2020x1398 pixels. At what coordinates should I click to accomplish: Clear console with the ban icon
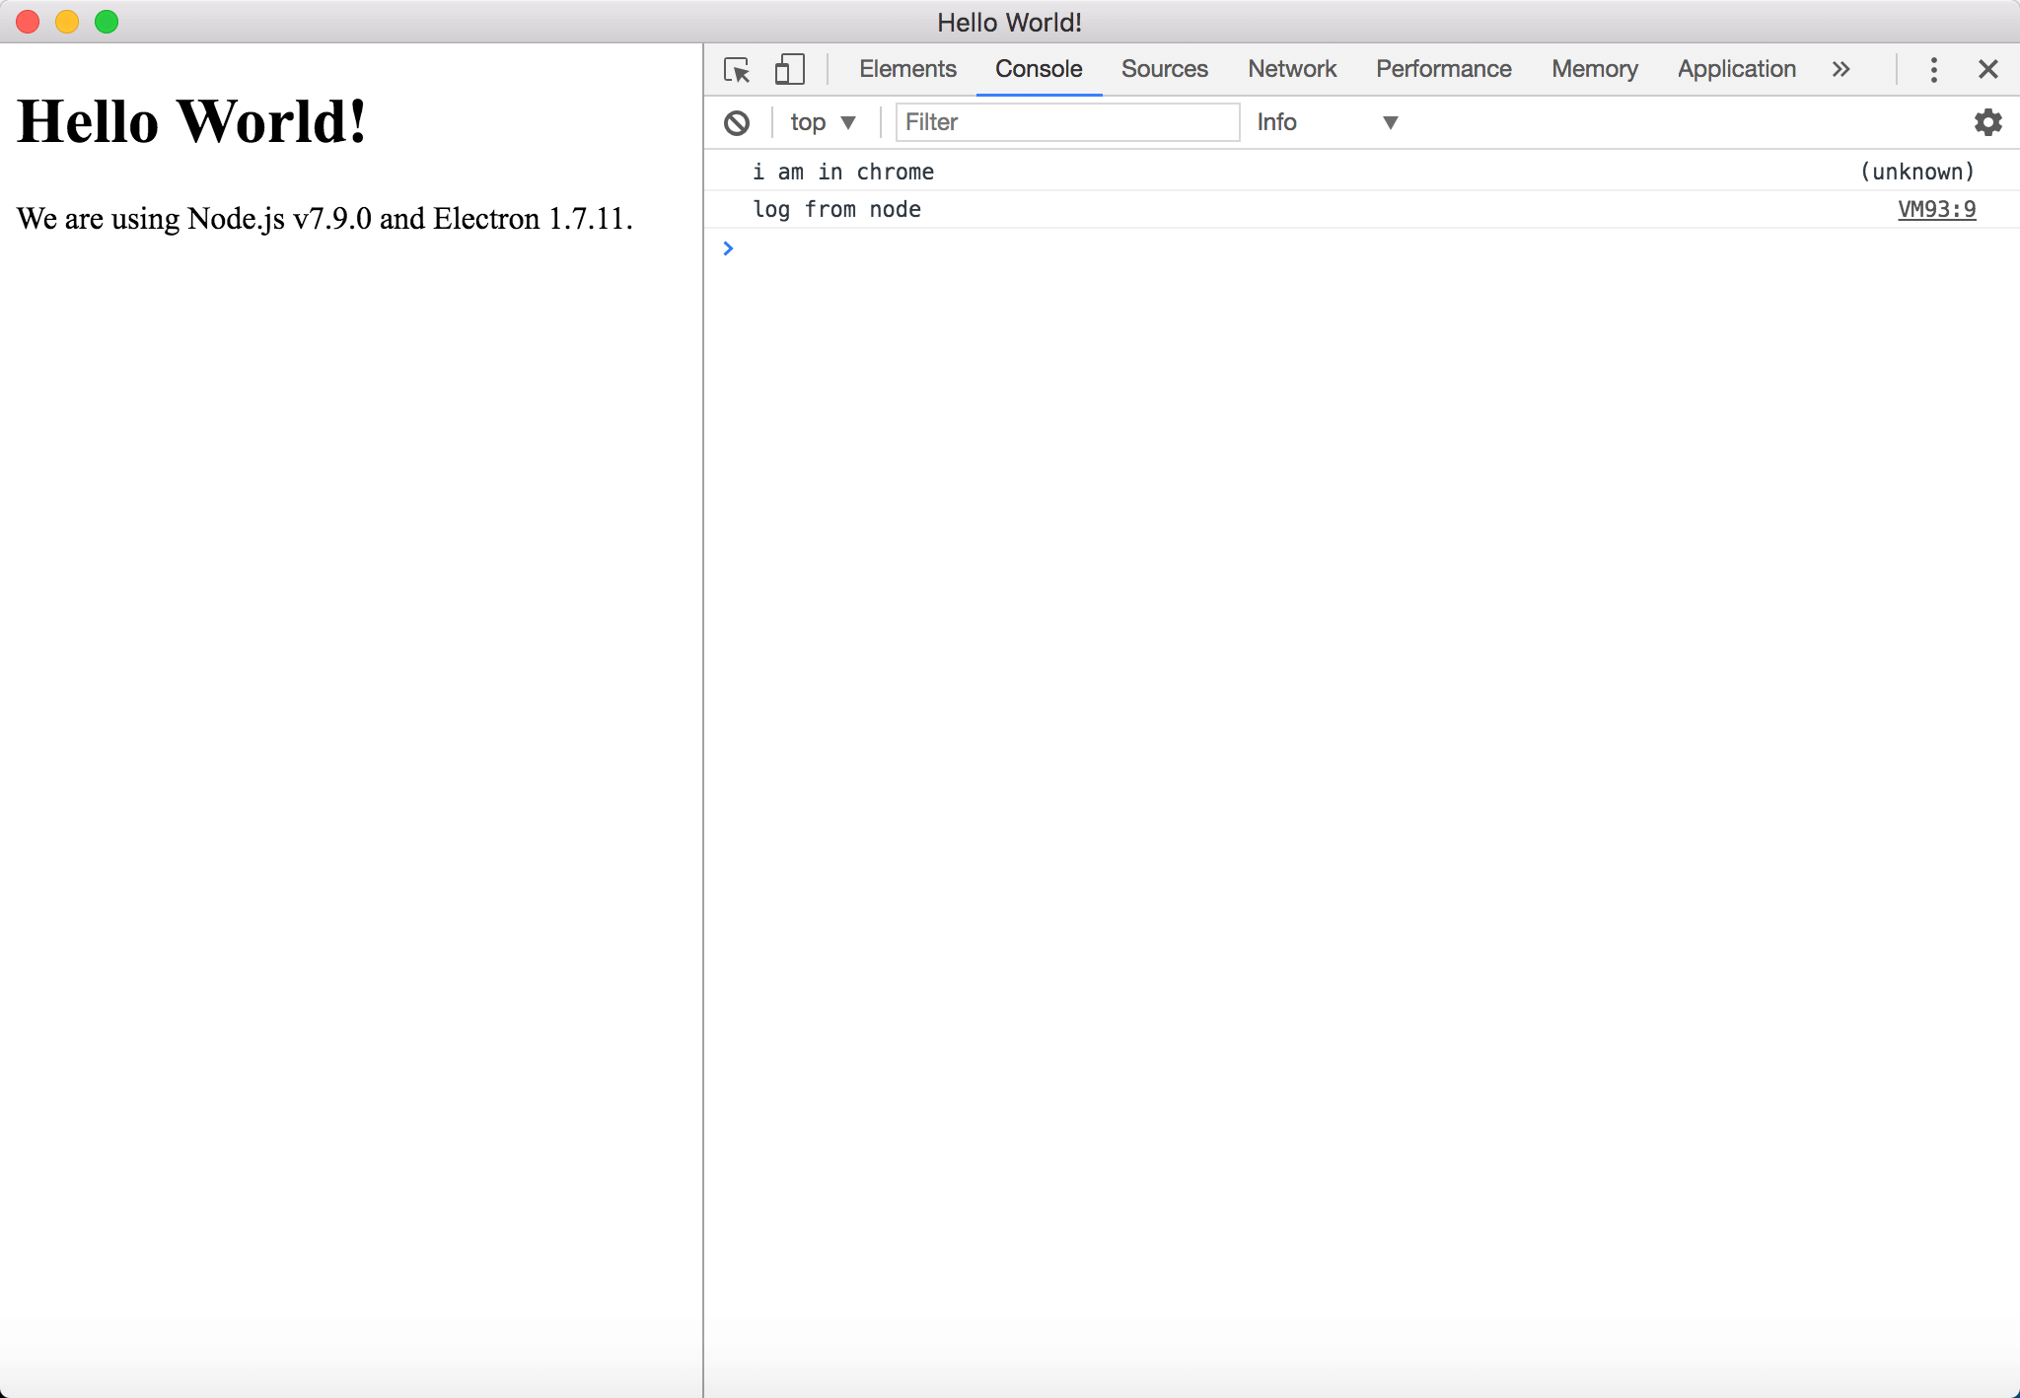pyautogui.click(x=737, y=123)
